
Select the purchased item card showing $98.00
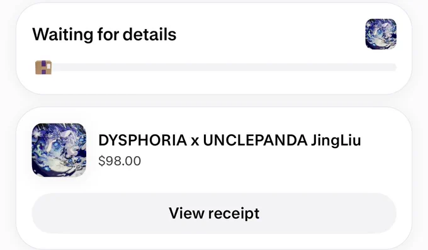pyautogui.click(x=214, y=178)
